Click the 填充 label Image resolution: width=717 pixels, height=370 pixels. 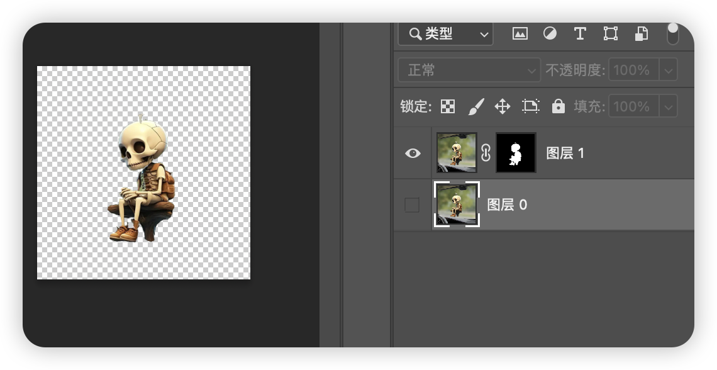[x=589, y=106]
